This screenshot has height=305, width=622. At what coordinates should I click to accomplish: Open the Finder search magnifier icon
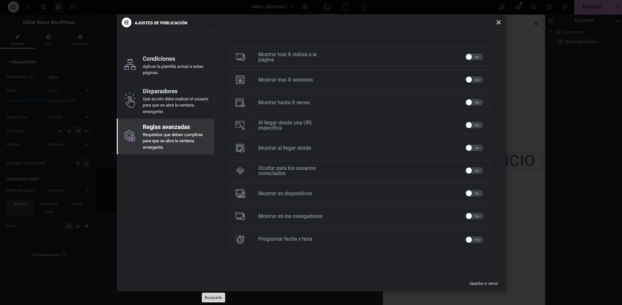[533, 7]
